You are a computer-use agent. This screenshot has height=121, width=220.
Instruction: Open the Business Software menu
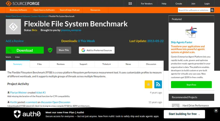[18, 10]
